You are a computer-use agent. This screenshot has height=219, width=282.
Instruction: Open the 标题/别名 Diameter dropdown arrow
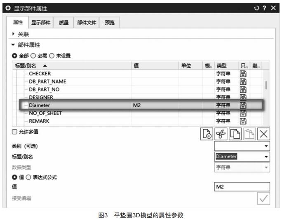pos(266,157)
